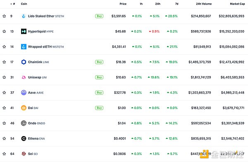Toggle the star for Chainlink
Viewport: 248px width, 163px height.
4,62
